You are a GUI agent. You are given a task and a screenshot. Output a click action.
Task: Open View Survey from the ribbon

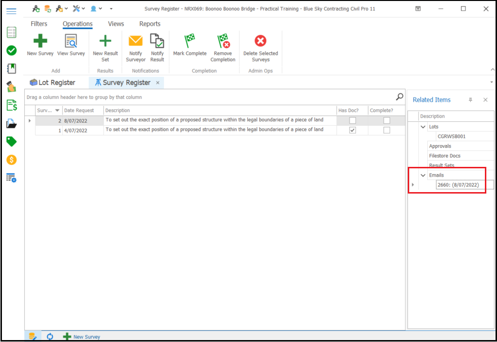[x=71, y=42]
